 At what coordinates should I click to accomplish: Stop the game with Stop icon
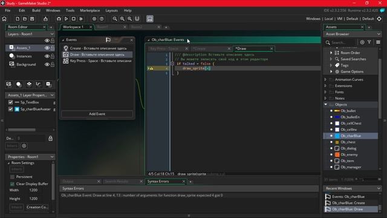(x=74, y=19)
